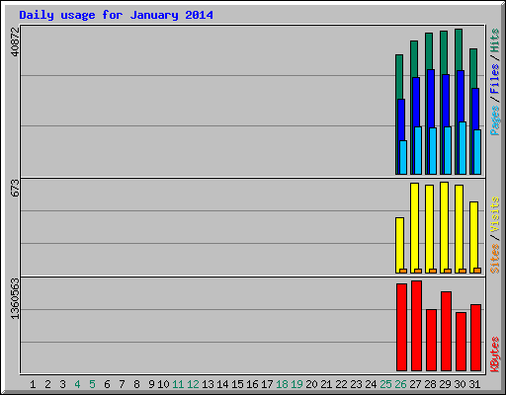Click the red KBytes bar for day 30
Screen dimensions: 506x395
click(x=461, y=342)
